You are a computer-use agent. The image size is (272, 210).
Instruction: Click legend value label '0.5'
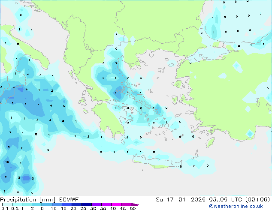click(15, 208)
